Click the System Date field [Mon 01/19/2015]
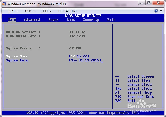The height and width of the screenshot is (117, 166). pos(85,60)
